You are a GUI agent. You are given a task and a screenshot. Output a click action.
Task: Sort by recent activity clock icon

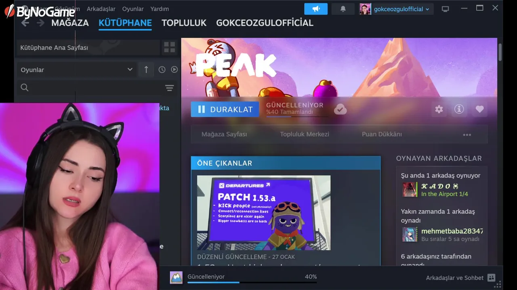162,70
